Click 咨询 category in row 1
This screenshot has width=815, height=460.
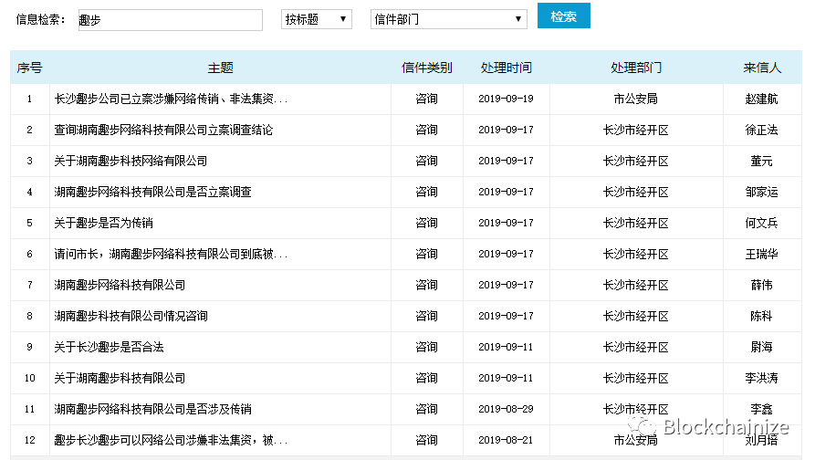[426, 99]
